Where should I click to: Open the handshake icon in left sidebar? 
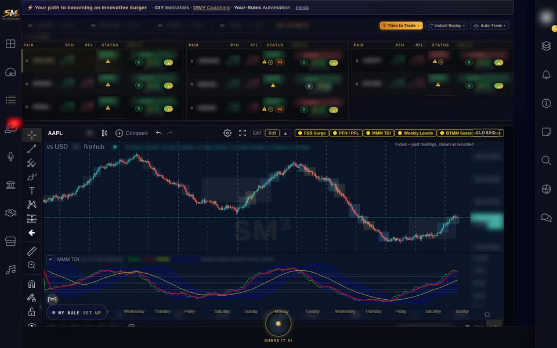click(x=10, y=213)
